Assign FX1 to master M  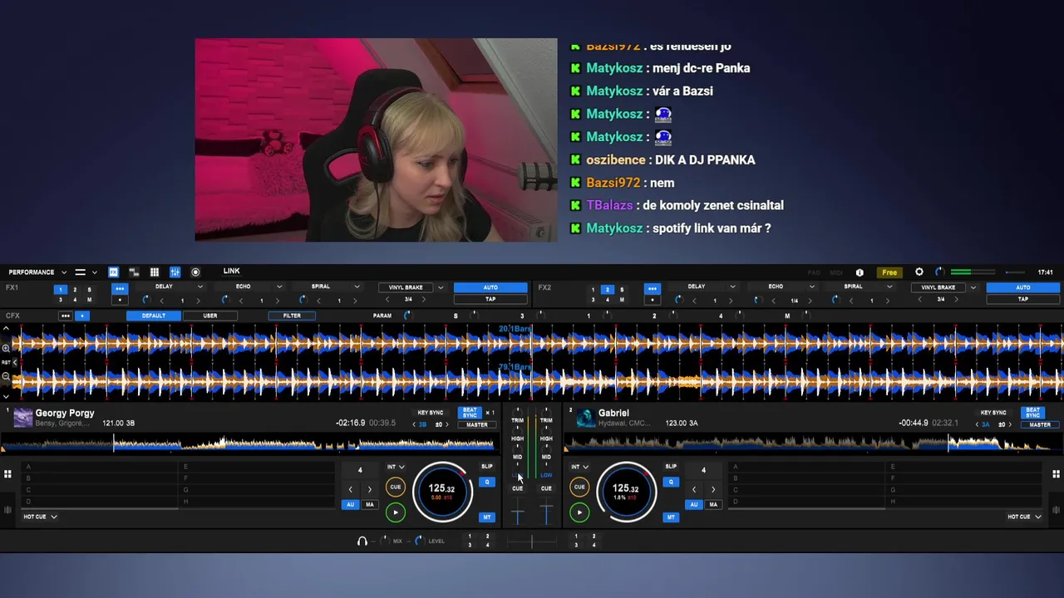click(x=89, y=300)
